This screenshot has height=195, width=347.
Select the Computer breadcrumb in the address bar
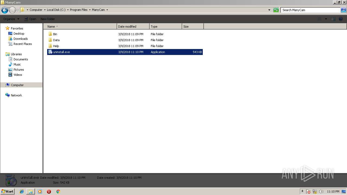point(36,10)
